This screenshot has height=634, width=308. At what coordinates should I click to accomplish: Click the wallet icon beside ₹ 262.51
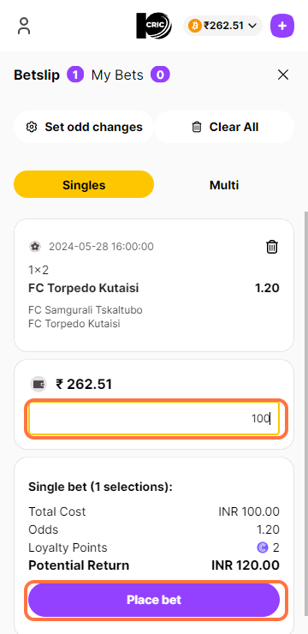(38, 384)
